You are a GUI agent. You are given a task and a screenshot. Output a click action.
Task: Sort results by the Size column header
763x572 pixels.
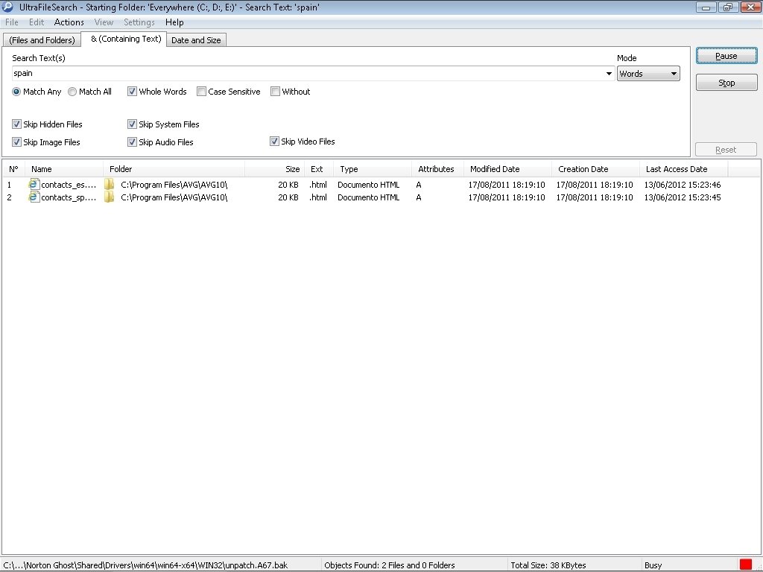point(274,169)
